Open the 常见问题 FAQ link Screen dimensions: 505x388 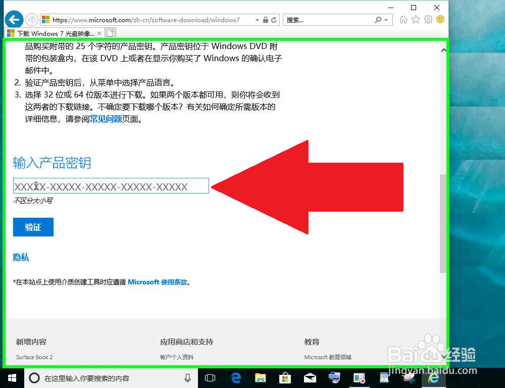coord(105,119)
